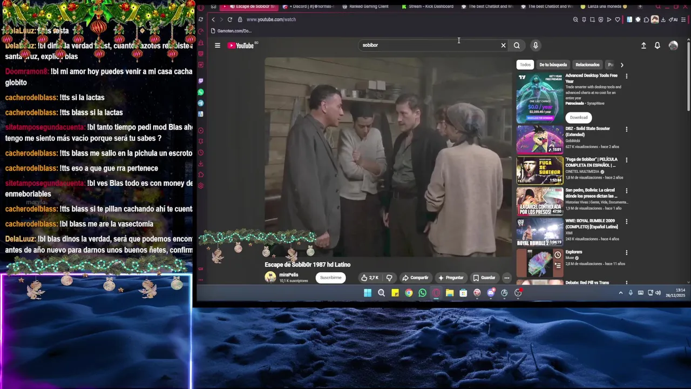Open the Windows Start menu
The image size is (691, 389).
[368, 293]
